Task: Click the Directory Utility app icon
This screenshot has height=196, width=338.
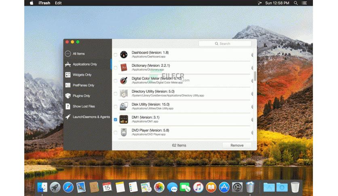Action: click(x=124, y=94)
